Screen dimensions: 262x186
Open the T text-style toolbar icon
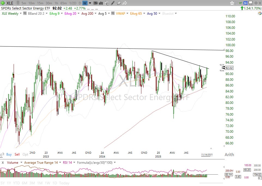(96, 3)
